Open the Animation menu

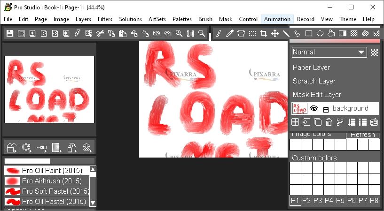277,19
